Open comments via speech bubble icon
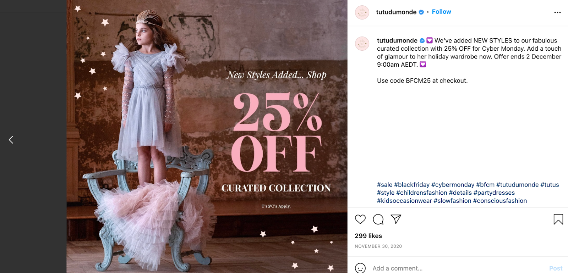568x273 pixels. point(378,219)
